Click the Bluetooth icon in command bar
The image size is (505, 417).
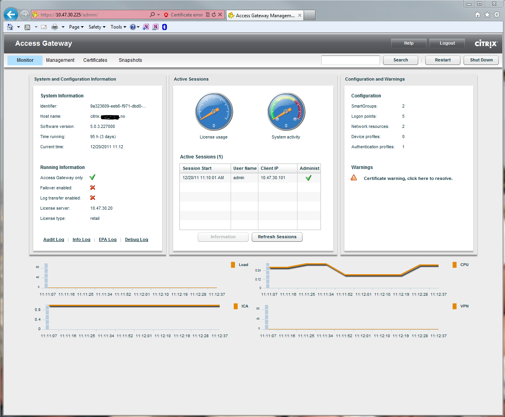165,27
